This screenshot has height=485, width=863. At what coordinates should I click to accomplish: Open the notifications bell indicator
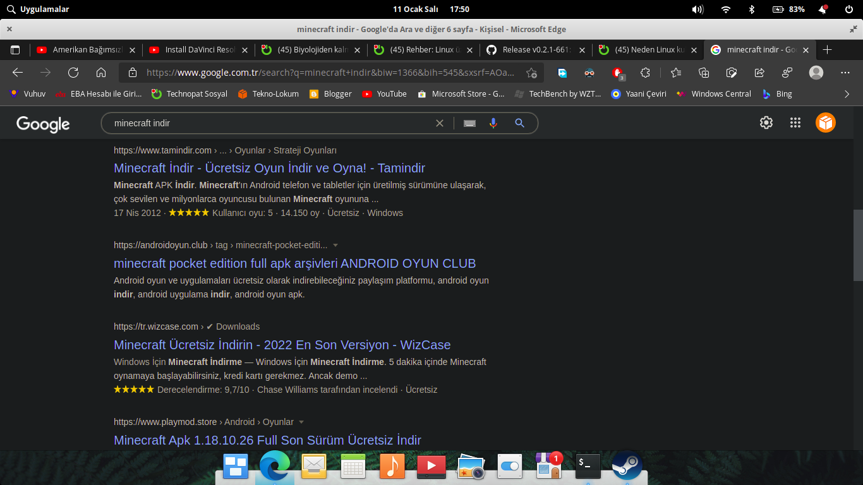(x=823, y=9)
